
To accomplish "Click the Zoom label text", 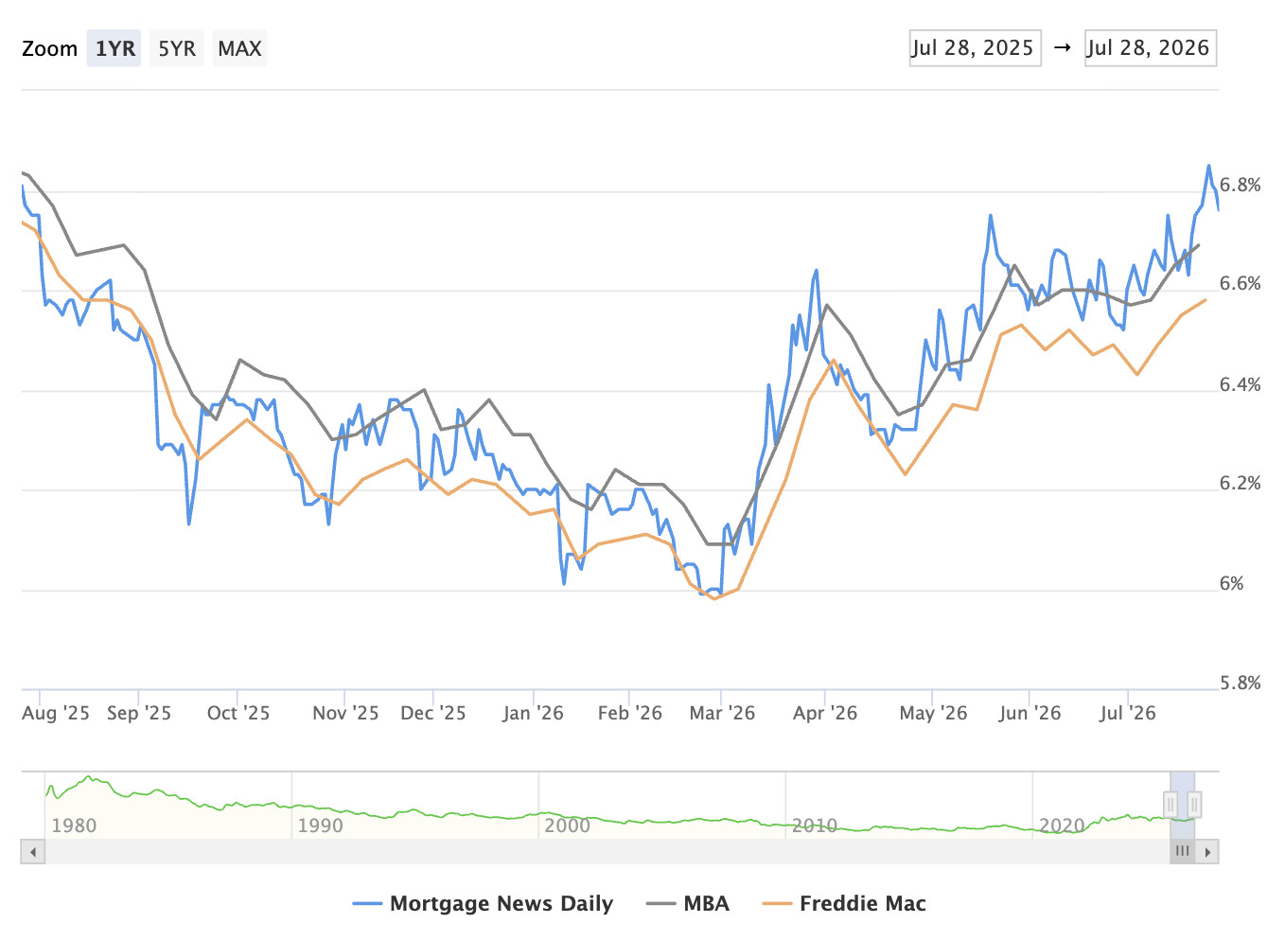I will pos(49,48).
